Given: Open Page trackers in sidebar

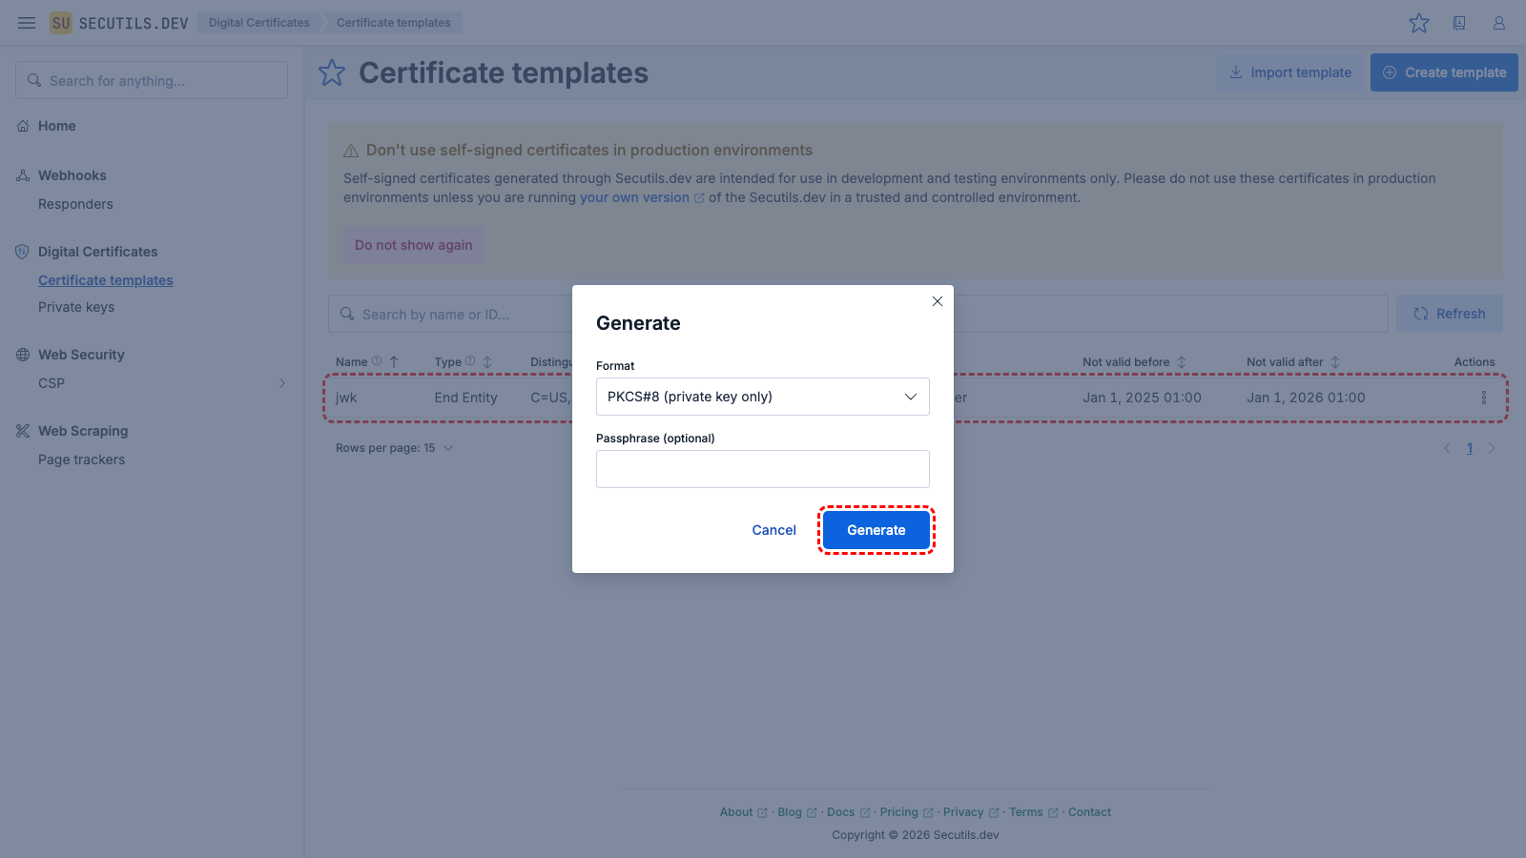Looking at the screenshot, I should (x=81, y=460).
